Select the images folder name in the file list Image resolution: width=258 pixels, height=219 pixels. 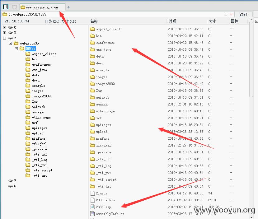(x=102, y=77)
